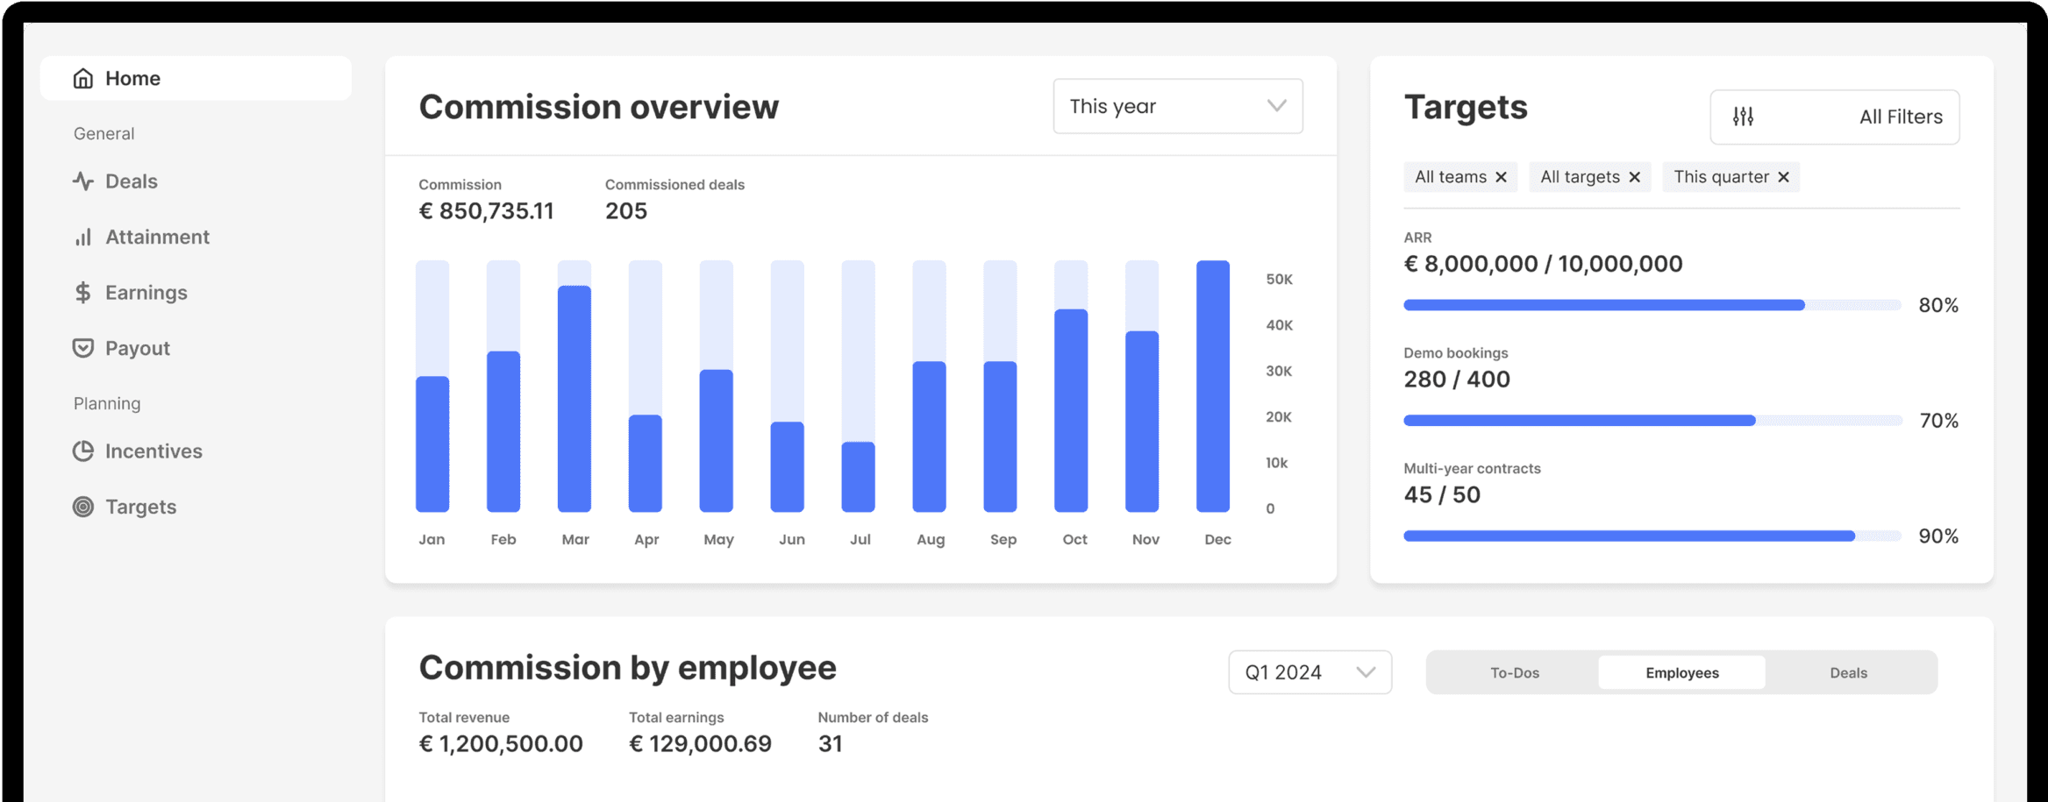Remove the All targets filter chip
The image size is (2048, 802).
[1634, 177]
